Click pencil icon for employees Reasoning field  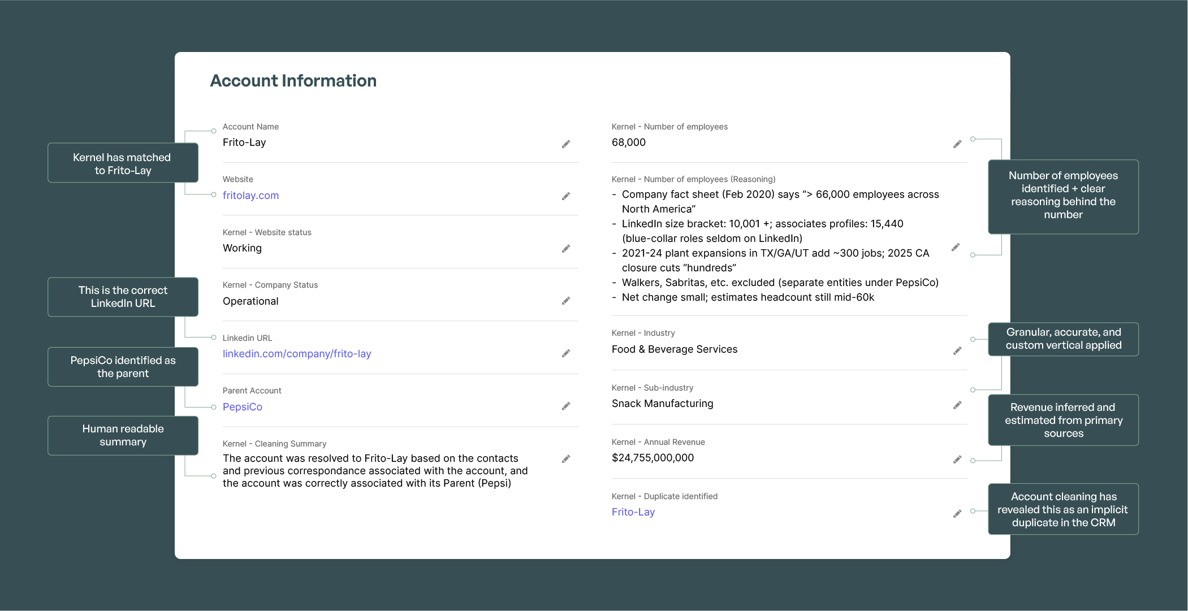click(956, 247)
